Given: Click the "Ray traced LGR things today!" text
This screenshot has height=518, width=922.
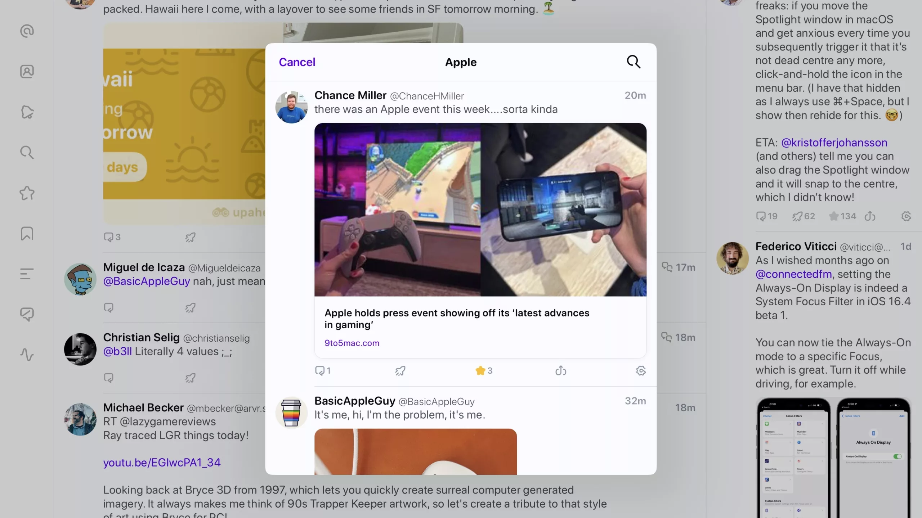Looking at the screenshot, I should coord(176,436).
